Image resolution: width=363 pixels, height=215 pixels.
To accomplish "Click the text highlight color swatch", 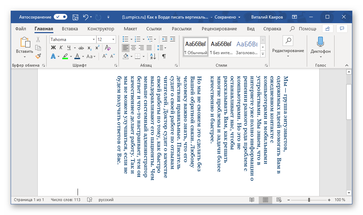I will [65, 56].
